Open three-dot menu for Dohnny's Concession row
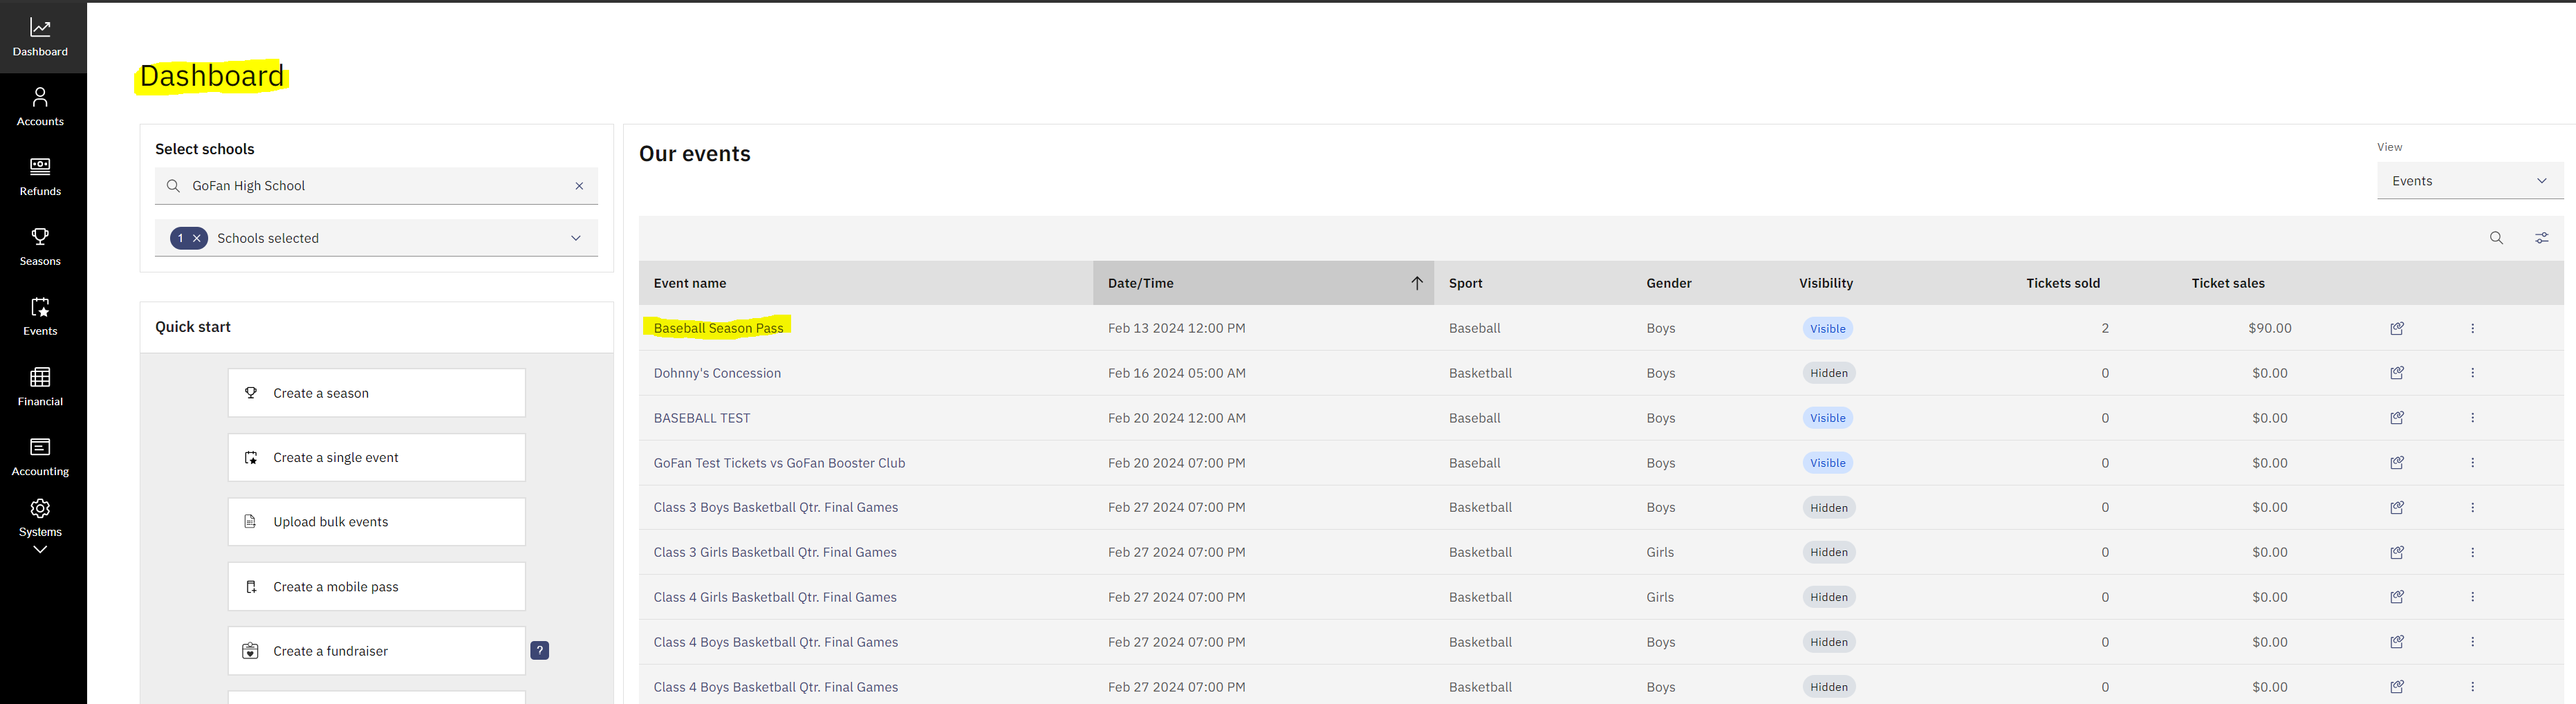The width and height of the screenshot is (2576, 704). (x=2472, y=373)
